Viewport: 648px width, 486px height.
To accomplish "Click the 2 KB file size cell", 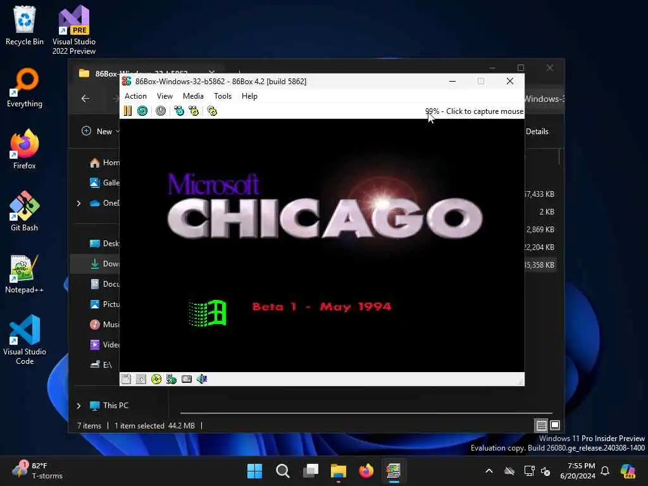I will point(547,211).
